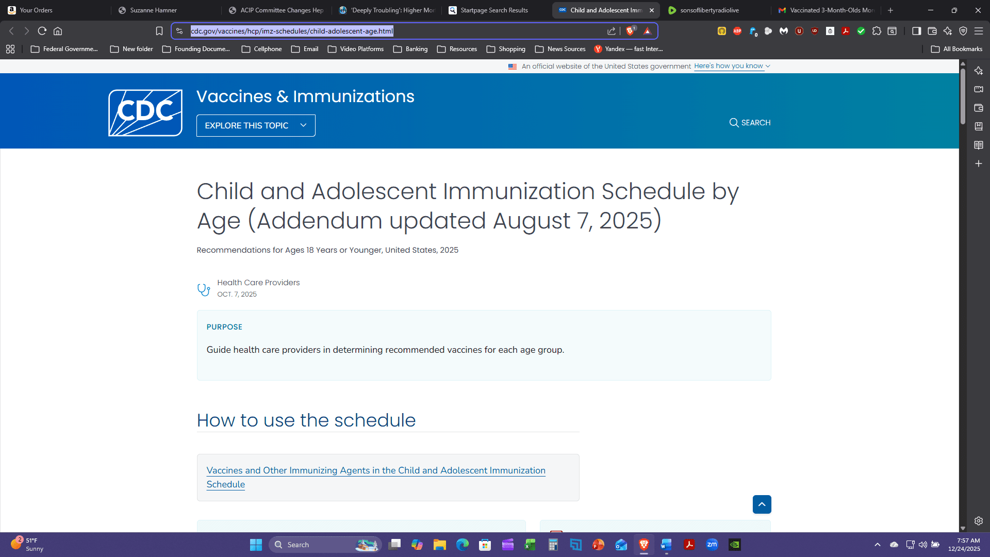Open the News Sources bookmark folder
This screenshot has height=557, width=990.
(x=560, y=49)
